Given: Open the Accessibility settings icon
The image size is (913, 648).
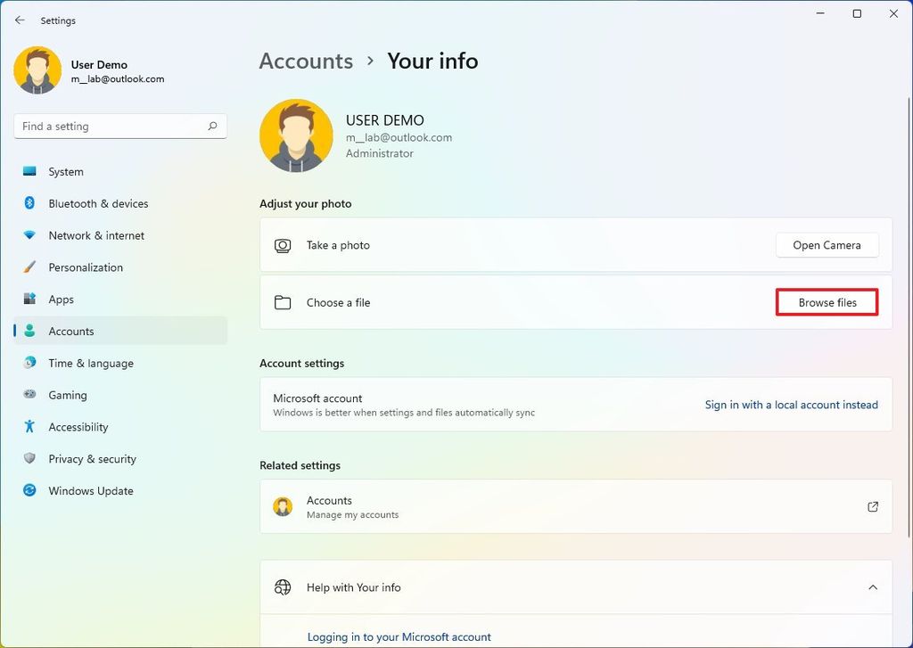Looking at the screenshot, I should (28, 427).
